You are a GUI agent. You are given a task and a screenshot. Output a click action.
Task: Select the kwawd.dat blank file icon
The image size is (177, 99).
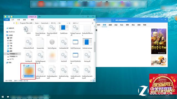(40, 42)
